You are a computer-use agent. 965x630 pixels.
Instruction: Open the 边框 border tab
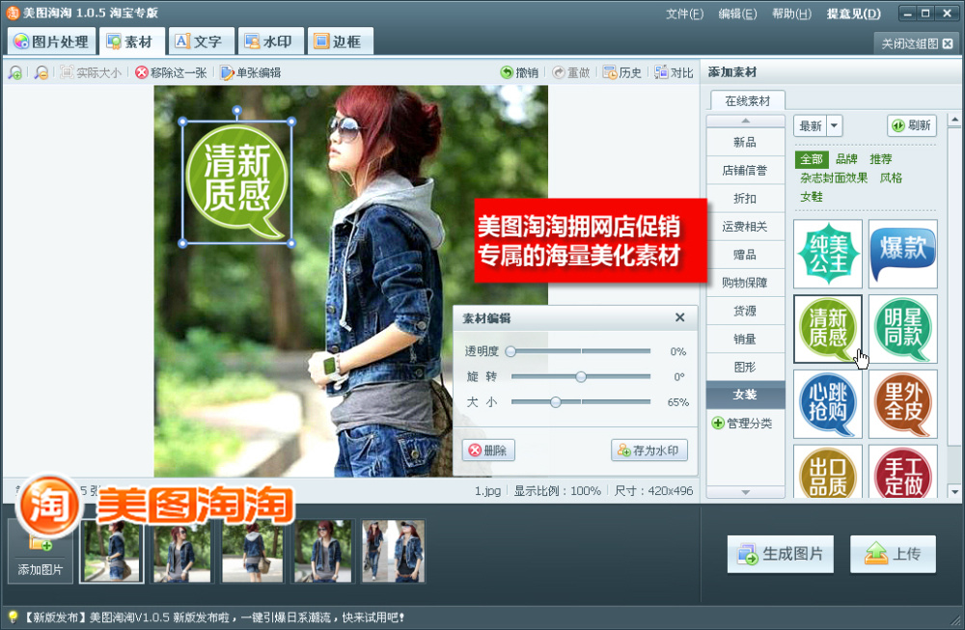341,41
